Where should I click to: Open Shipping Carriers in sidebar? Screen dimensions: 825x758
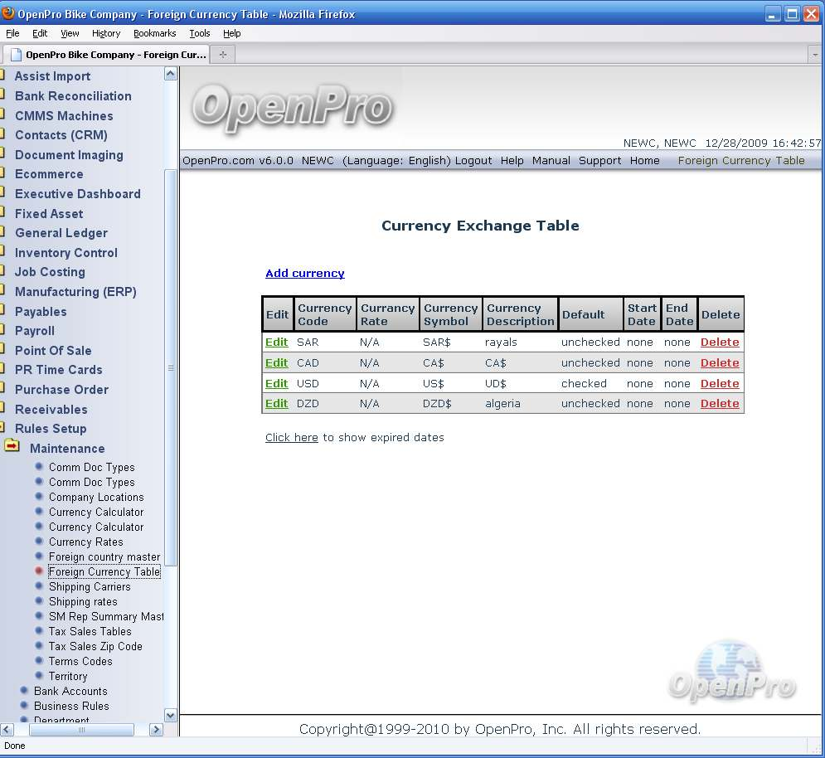[x=90, y=586]
